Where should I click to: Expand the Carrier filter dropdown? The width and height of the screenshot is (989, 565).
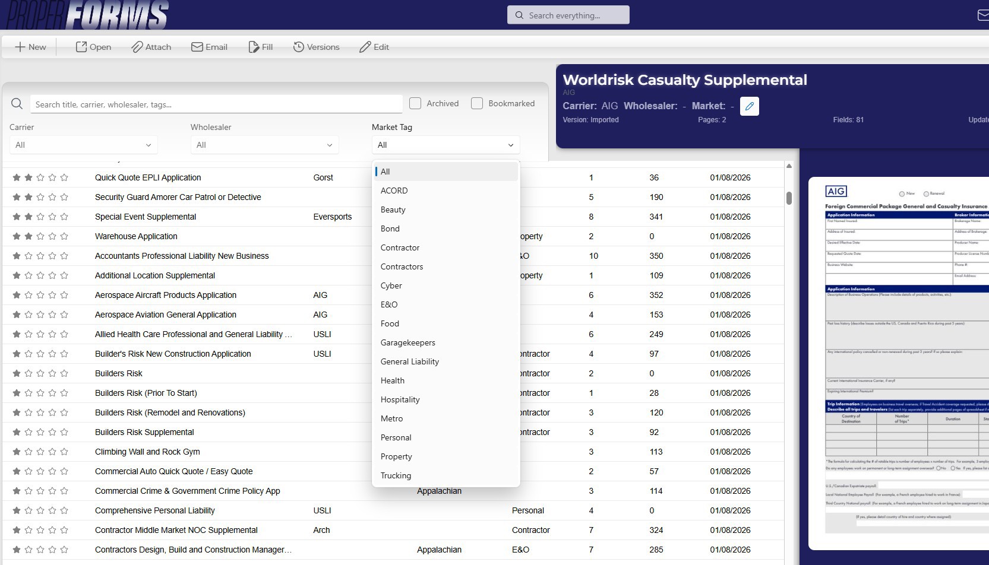(84, 145)
